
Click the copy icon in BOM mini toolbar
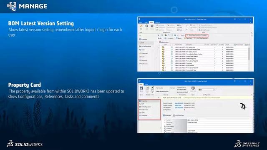(166, 35)
